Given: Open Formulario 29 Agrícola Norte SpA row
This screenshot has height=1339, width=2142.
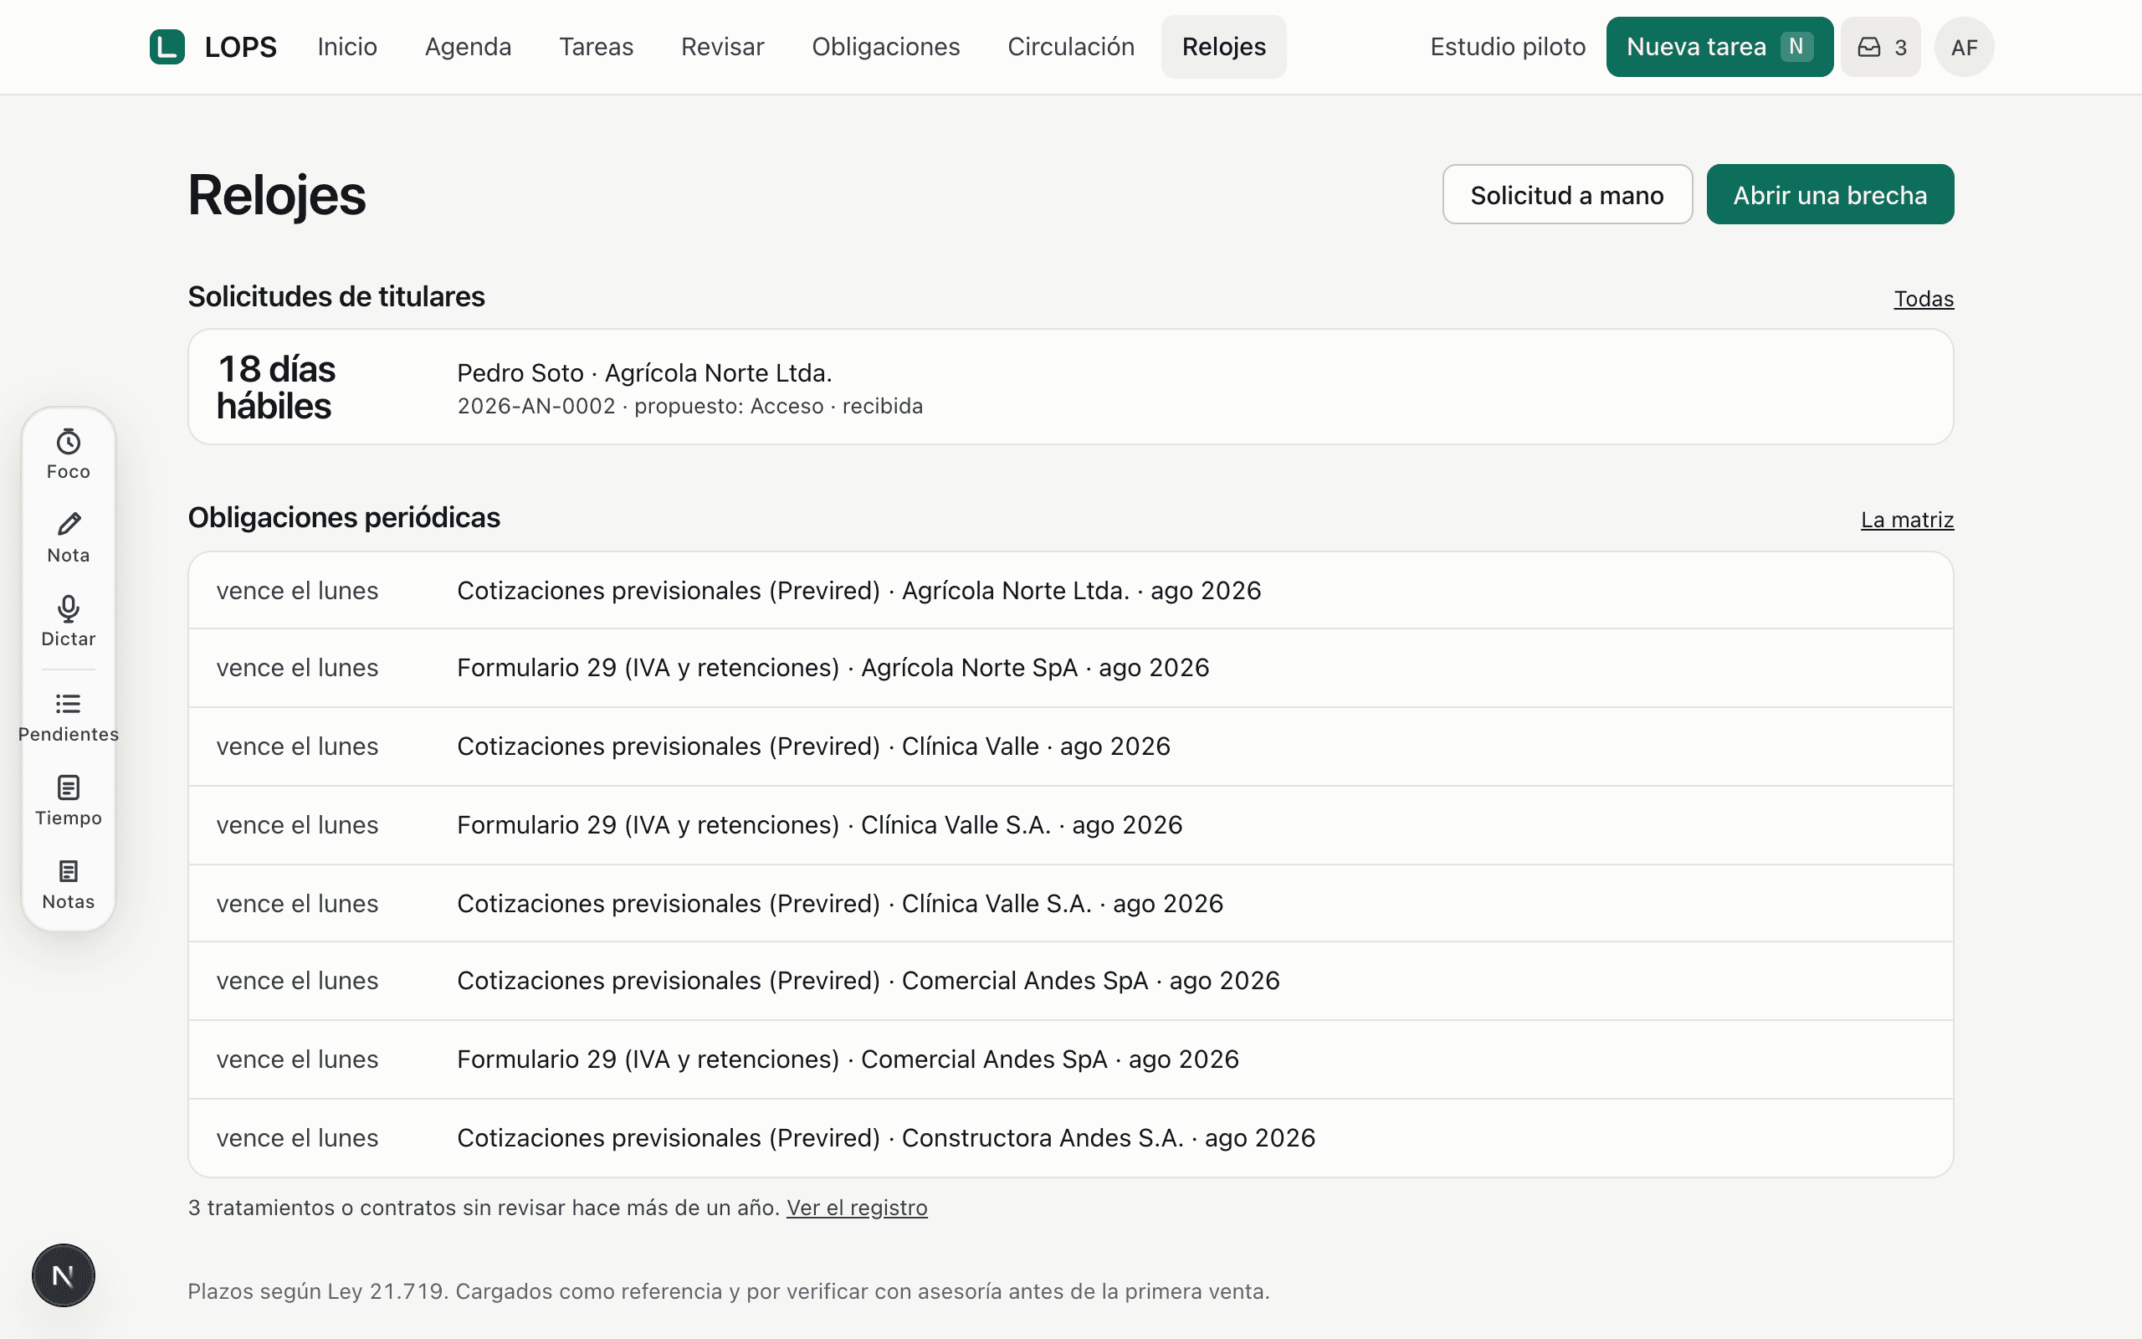Looking at the screenshot, I should [x=1071, y=668].
